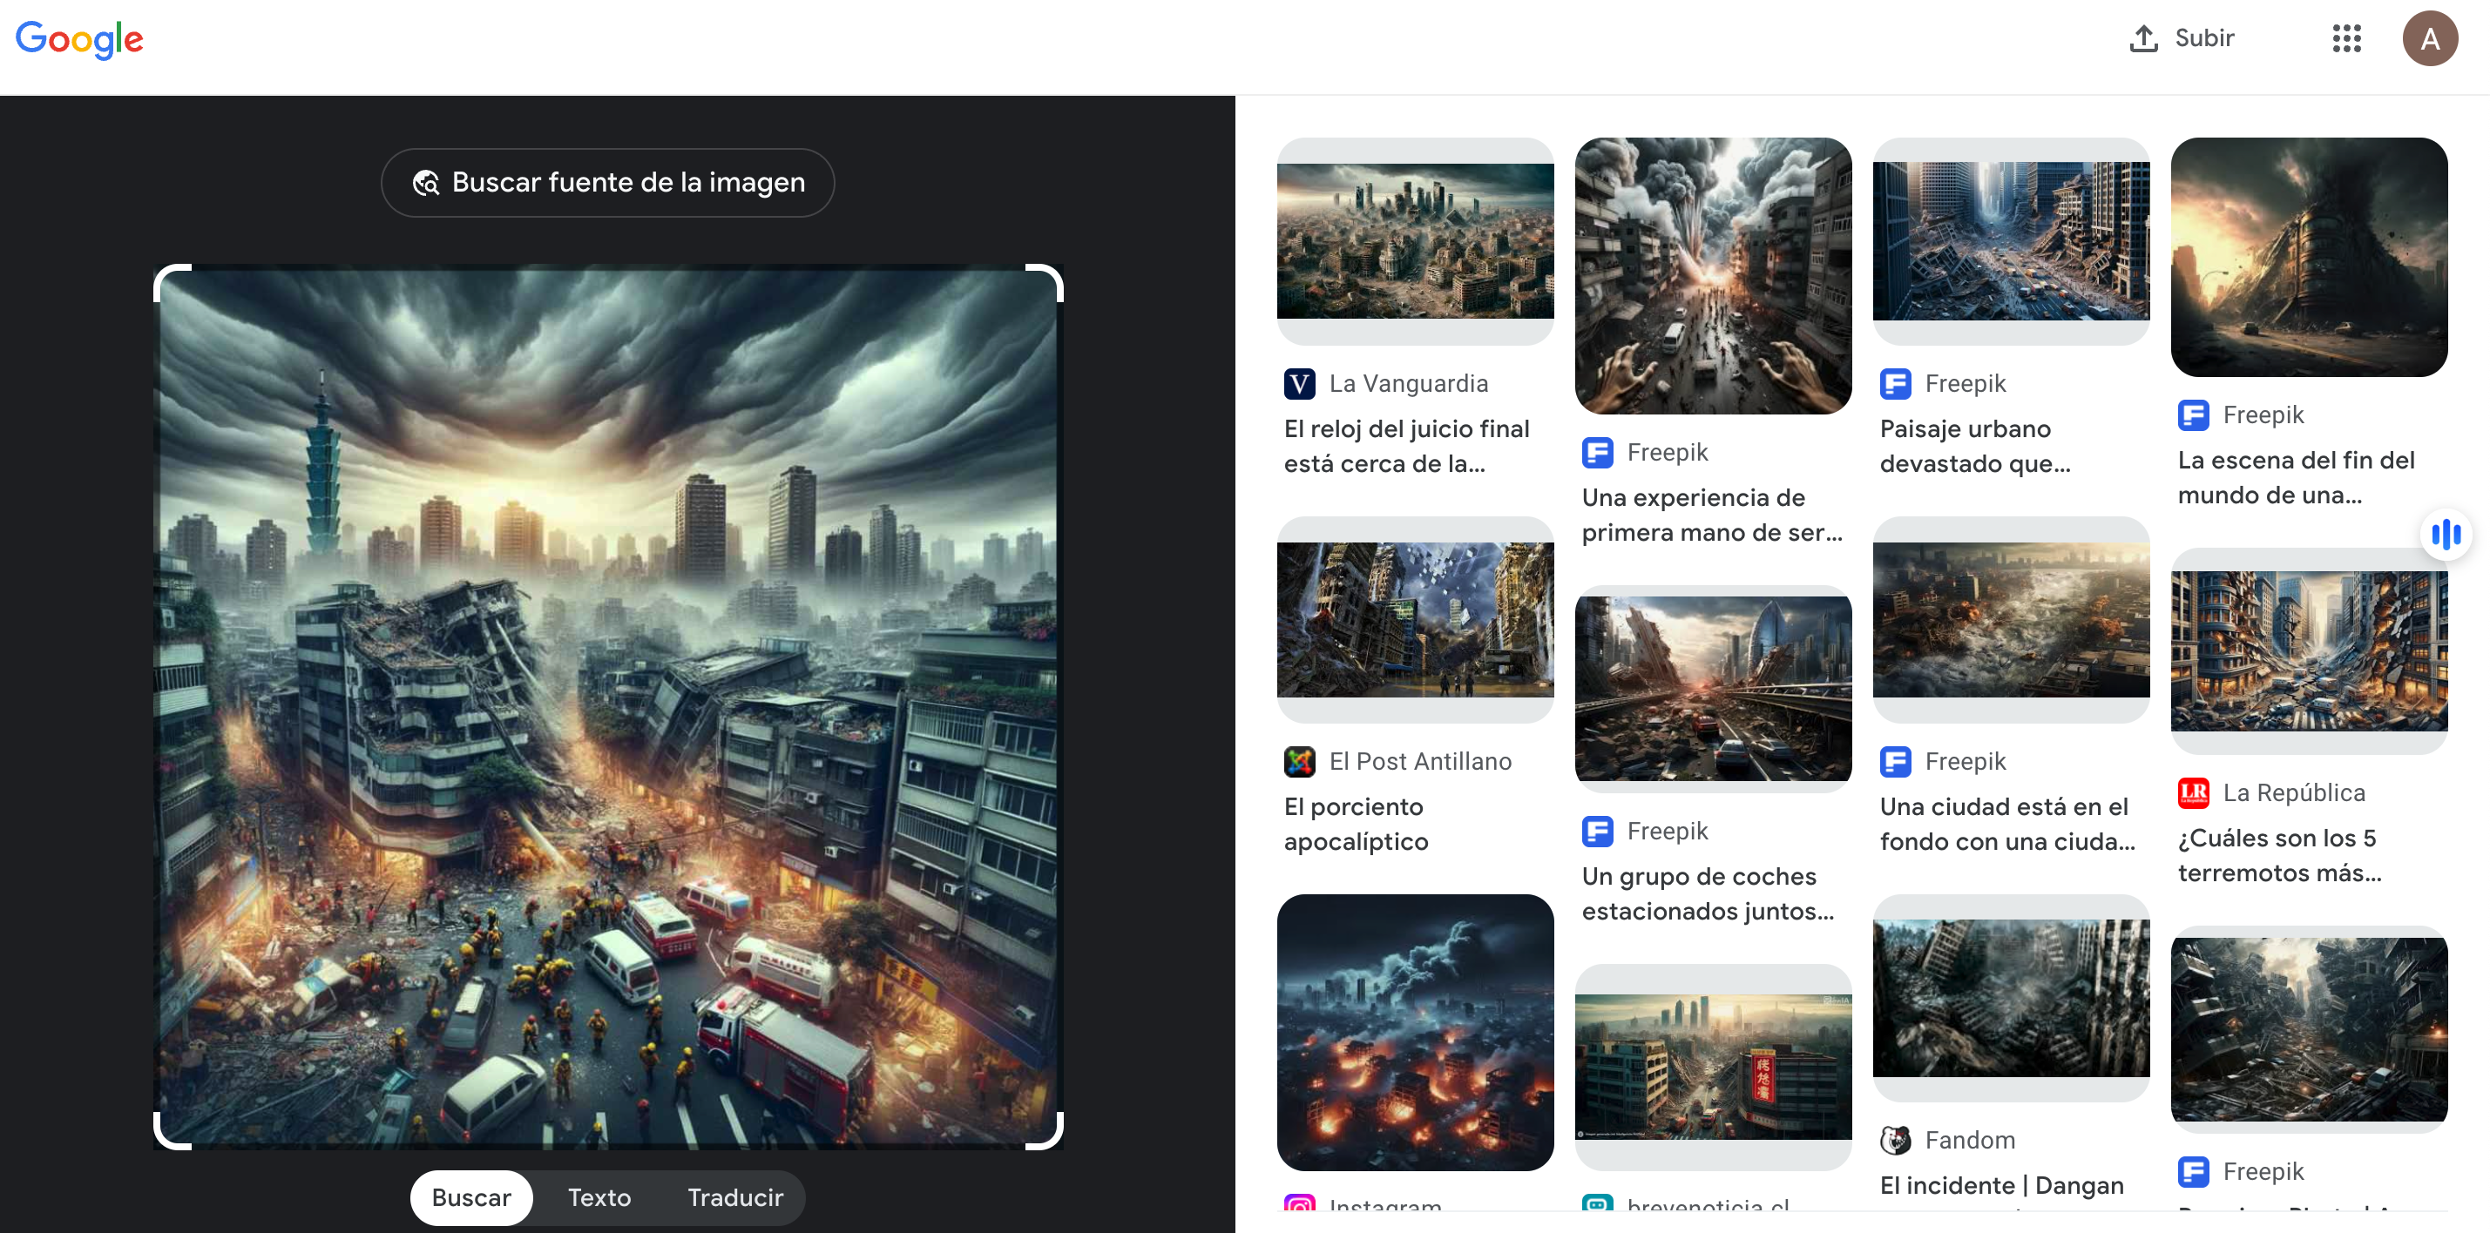The image size is (2490, 1233).
Task: Switch to the Texto tab
Action: pos(599,1197)
